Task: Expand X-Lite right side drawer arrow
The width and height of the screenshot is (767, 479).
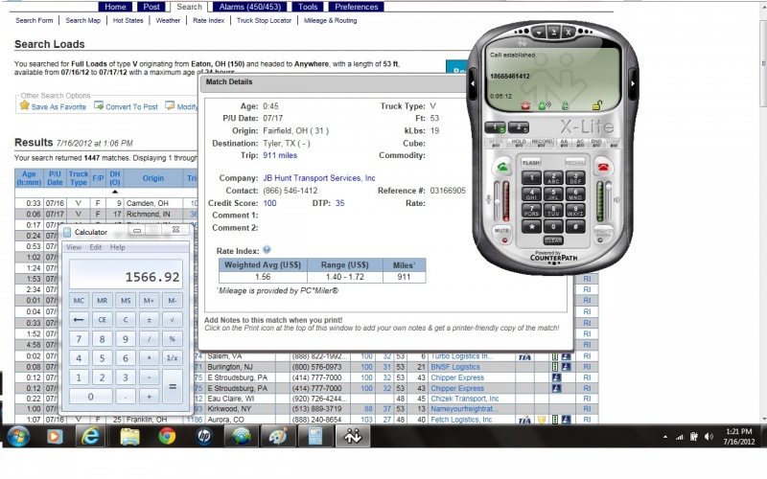Action: pyautogui.click(x=633, y=83)
